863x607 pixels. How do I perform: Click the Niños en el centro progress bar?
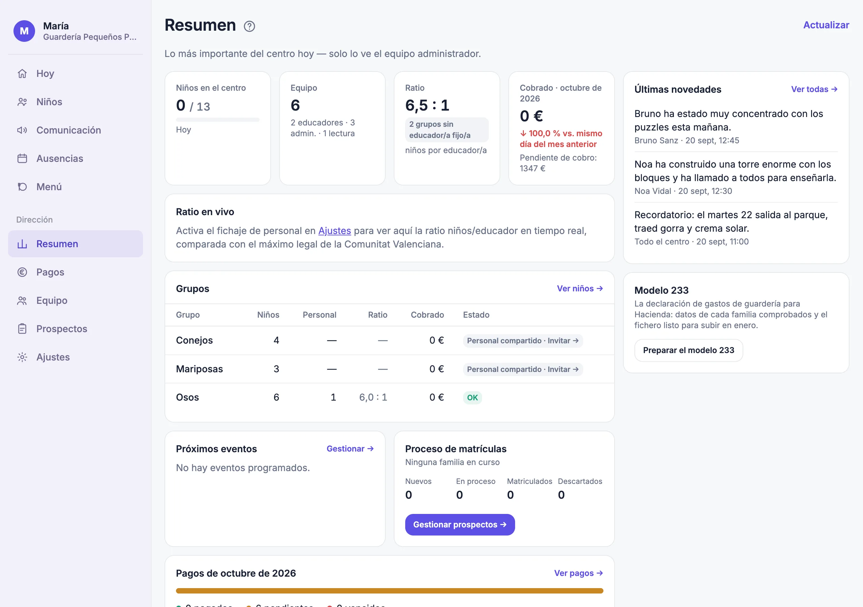(x=218, y=120)
